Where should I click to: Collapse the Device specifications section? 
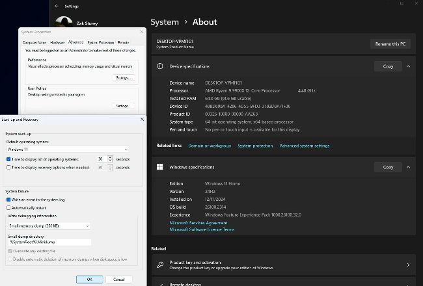(x=408, y=66)
